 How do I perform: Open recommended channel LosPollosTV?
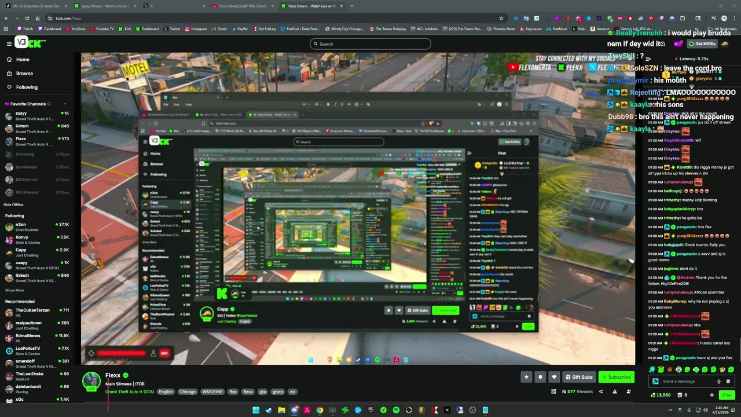coord(37,351)
